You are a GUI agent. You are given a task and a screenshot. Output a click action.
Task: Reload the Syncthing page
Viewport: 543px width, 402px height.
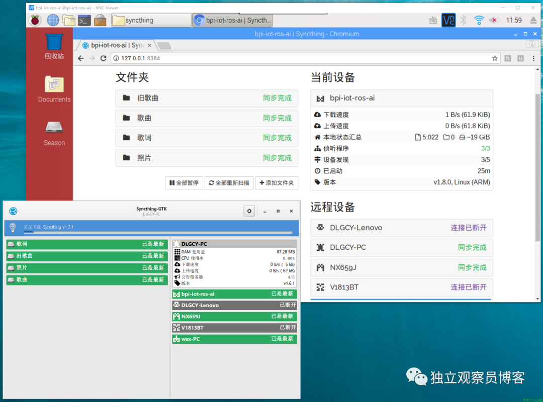pyautogui.click(x=103, y=58)
